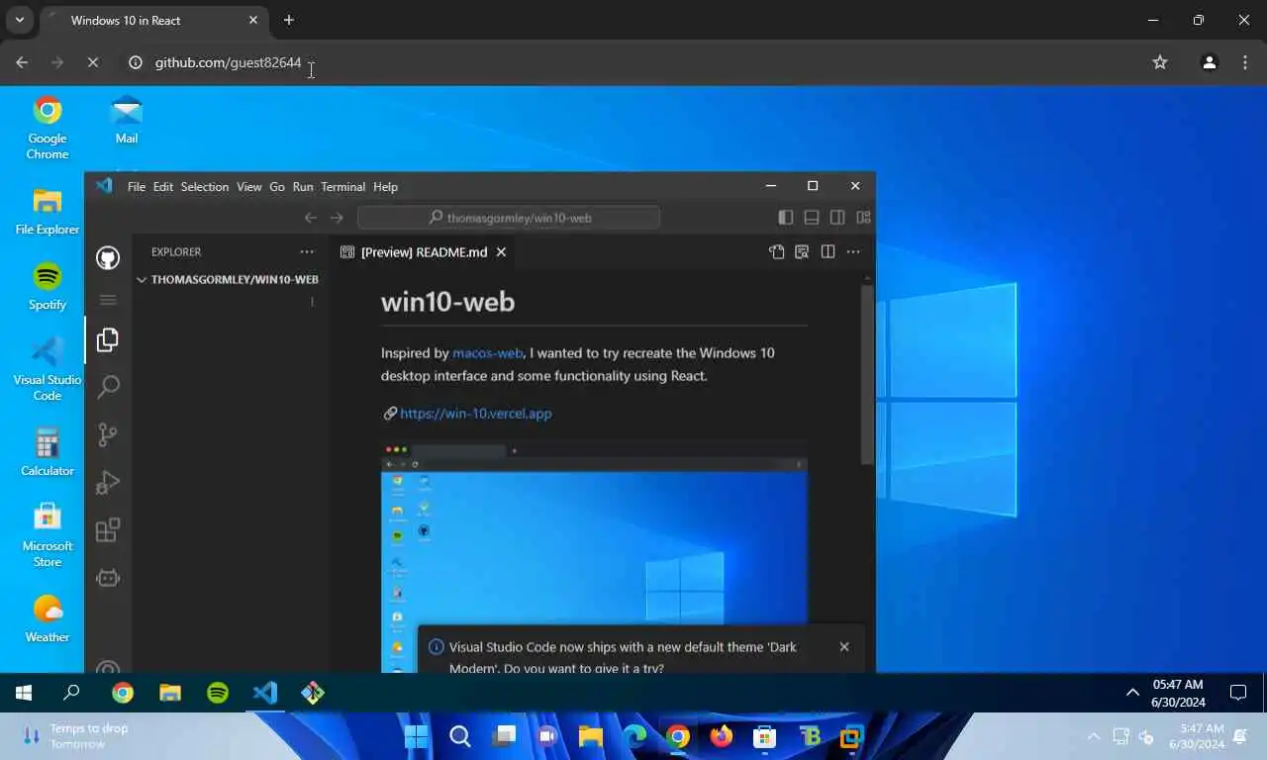The width and height of the screenshot is (1267, 760).
Task: Open the GitHub remote indicator icon in VS Code
Action: (x=108, y=258)
